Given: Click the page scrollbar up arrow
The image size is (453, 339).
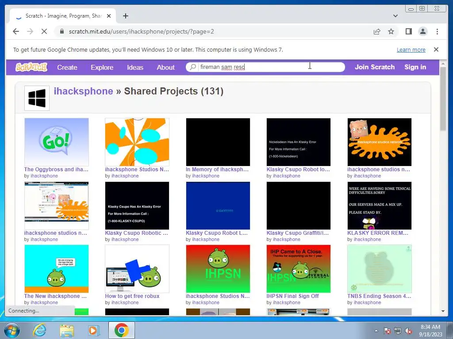Looking at the screenshot, I should [x=443, y=63].
